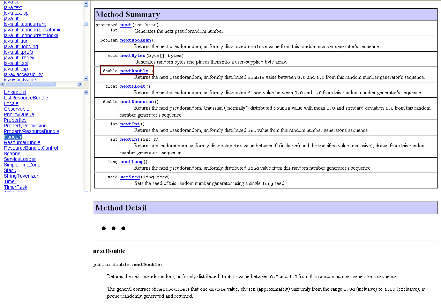This screenshot has width=441, height=305.
Task: Select the ServiceLoader class link
Action: [20, 159]
